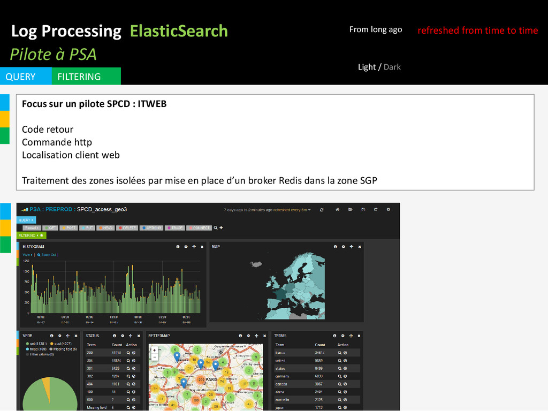The height and width of the screenshot is (411, 548).
Task: Collapse the dashboard QUERY section
Action: [26, 220]
